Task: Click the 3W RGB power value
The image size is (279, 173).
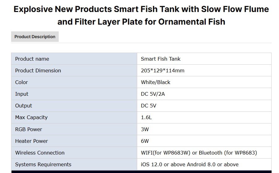Action: point(145,129)
